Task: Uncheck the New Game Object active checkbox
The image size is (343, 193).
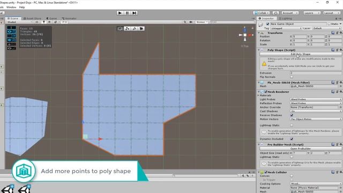Action: tap(268, 24)
